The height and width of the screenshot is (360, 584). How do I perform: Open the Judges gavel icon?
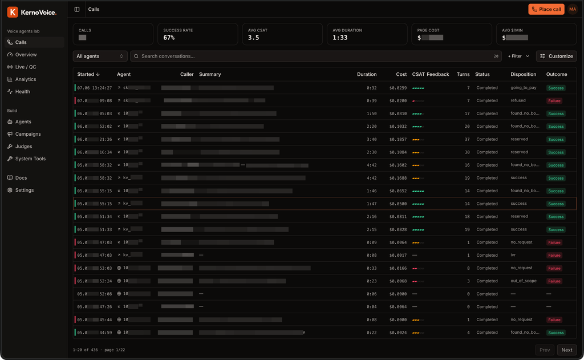[x=10, y=146]
